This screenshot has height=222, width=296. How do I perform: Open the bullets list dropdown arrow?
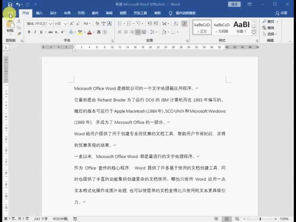tap(124, 24)
